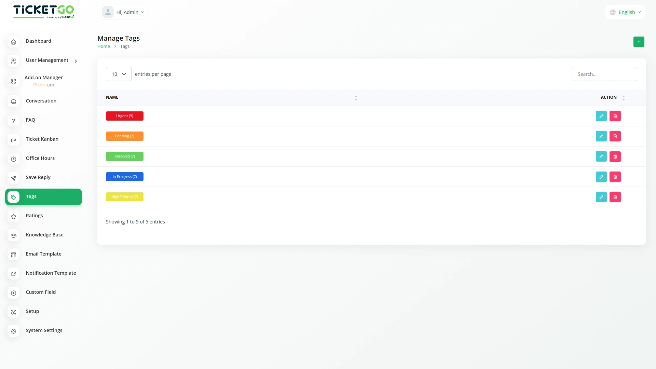This screenshot has height=369, width=656.
Task: Edit the High Priority tag
Action: pos(601,197)
